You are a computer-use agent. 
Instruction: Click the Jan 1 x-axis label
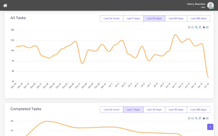tap(110, 85)
